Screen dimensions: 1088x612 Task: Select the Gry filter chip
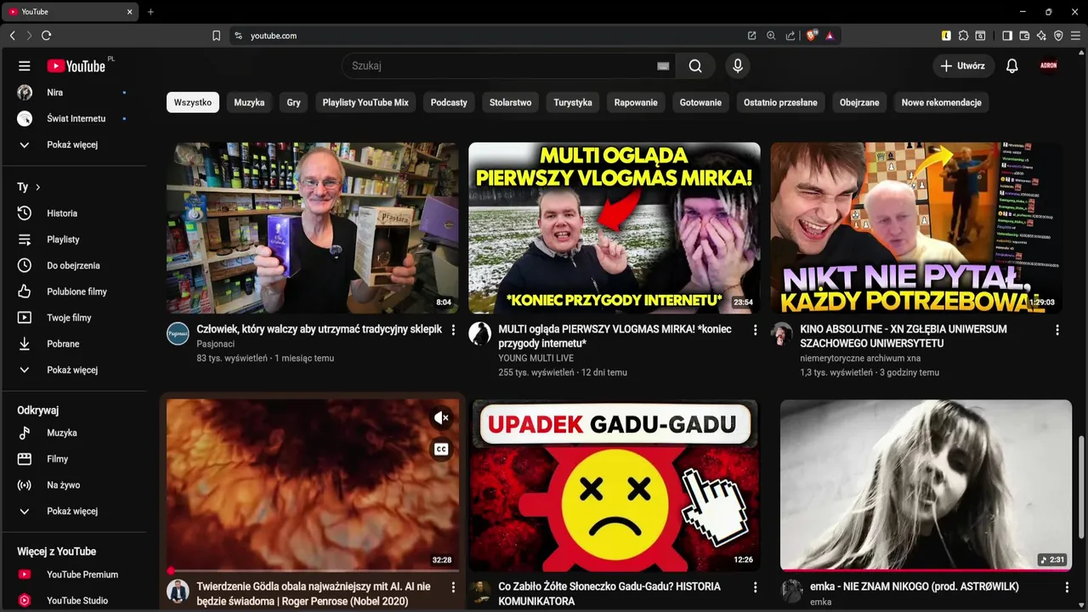click(x=293, y=102)
